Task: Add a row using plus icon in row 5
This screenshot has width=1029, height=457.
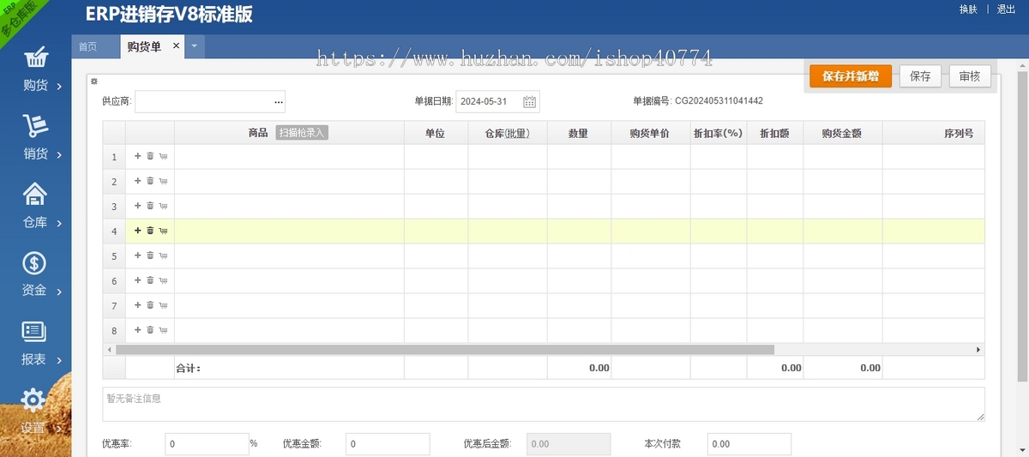Action: [x=137, y=256]
